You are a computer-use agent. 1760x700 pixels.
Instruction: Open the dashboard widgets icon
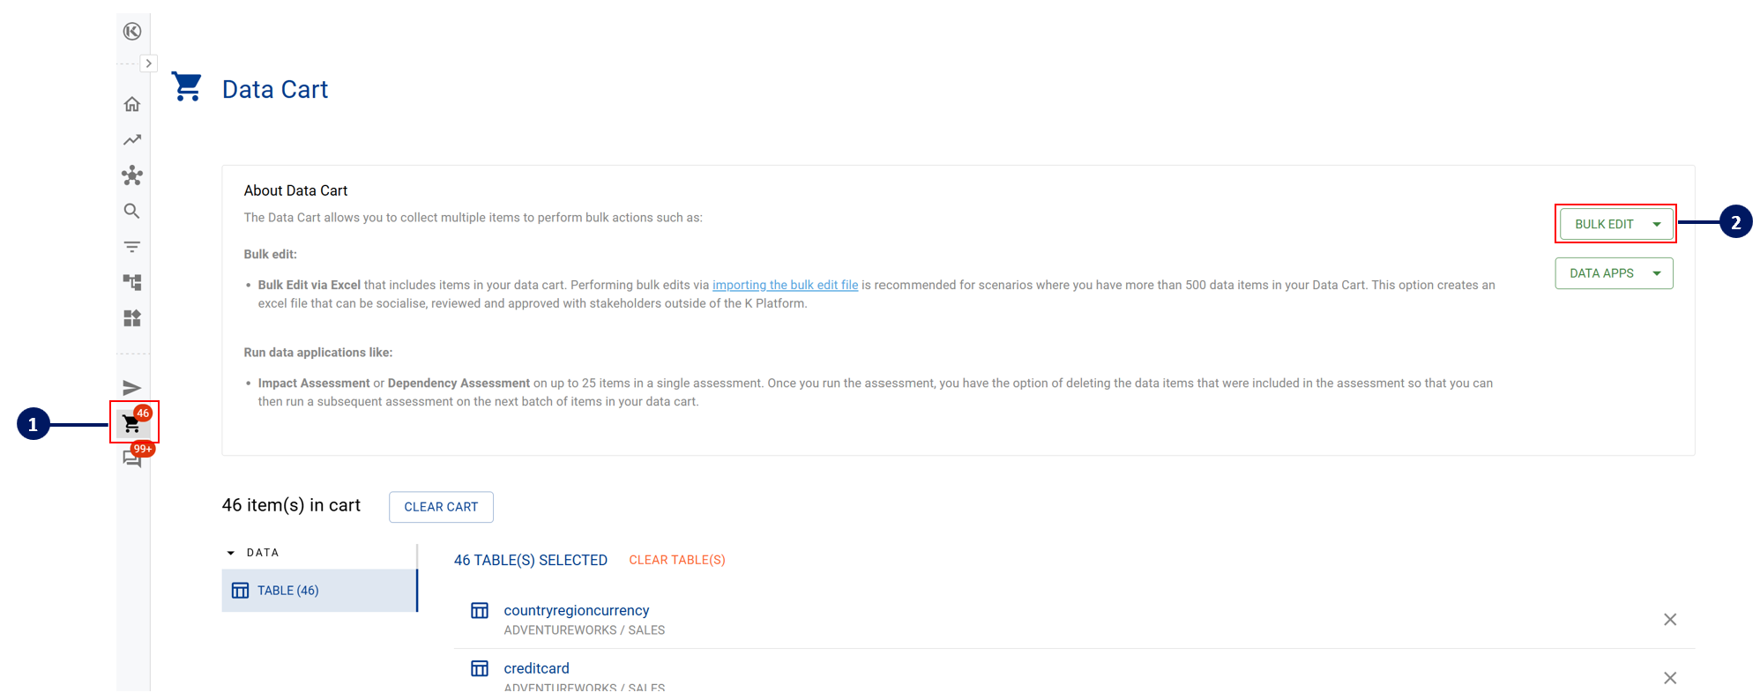coord(132,318)
